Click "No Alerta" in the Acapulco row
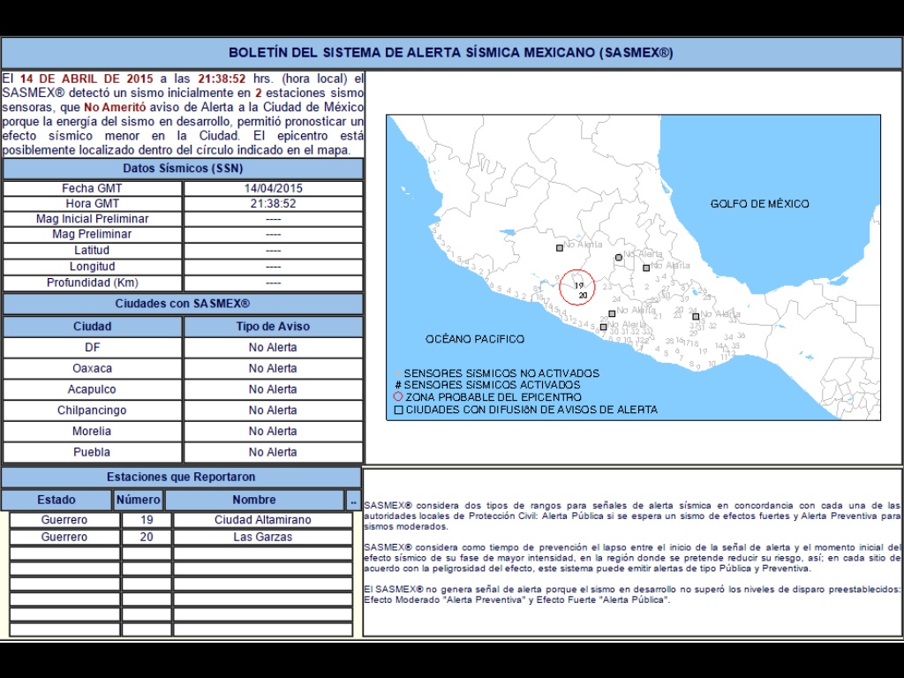This screenshot has width=904, height=678. coord(274,389)
